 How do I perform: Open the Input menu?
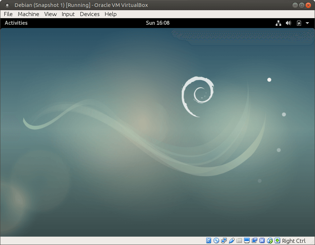pos(68,14)
